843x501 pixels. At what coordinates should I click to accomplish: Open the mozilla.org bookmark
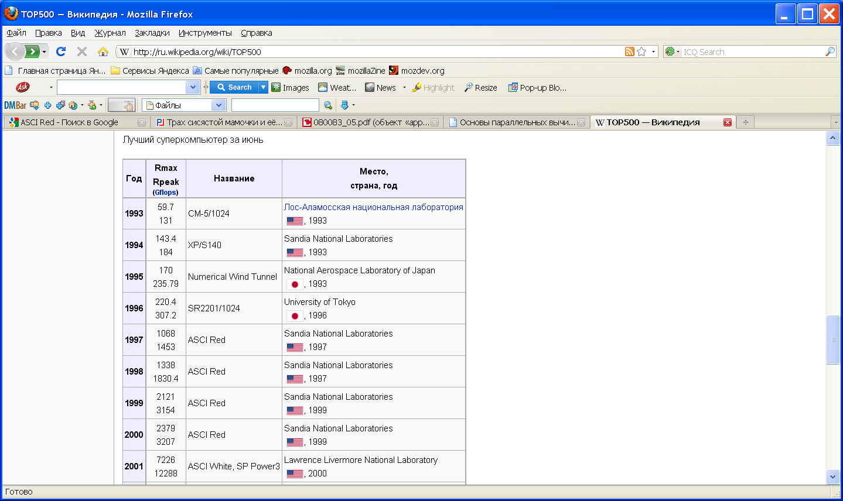click(307, 71)
